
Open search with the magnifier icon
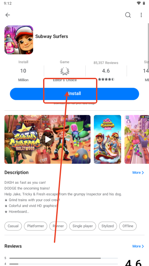tap(128, 15)
